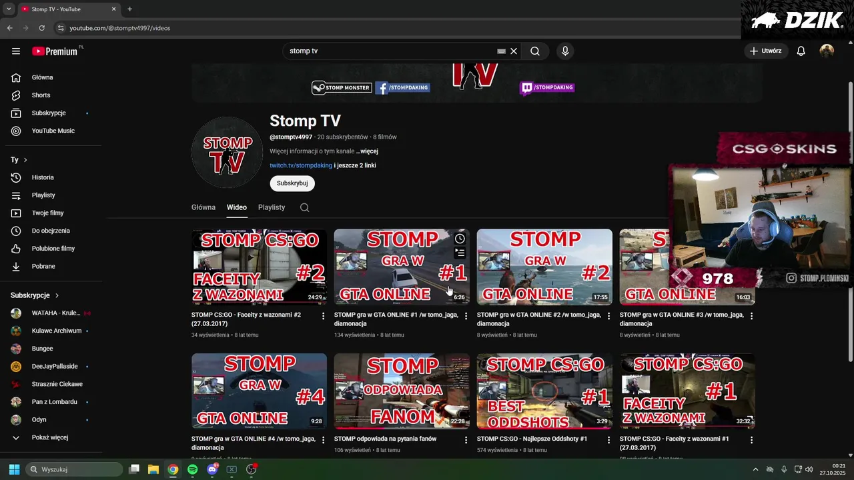Open a new Chrome tab
This screenshot has height=480, width=854.
pos(129,9)
